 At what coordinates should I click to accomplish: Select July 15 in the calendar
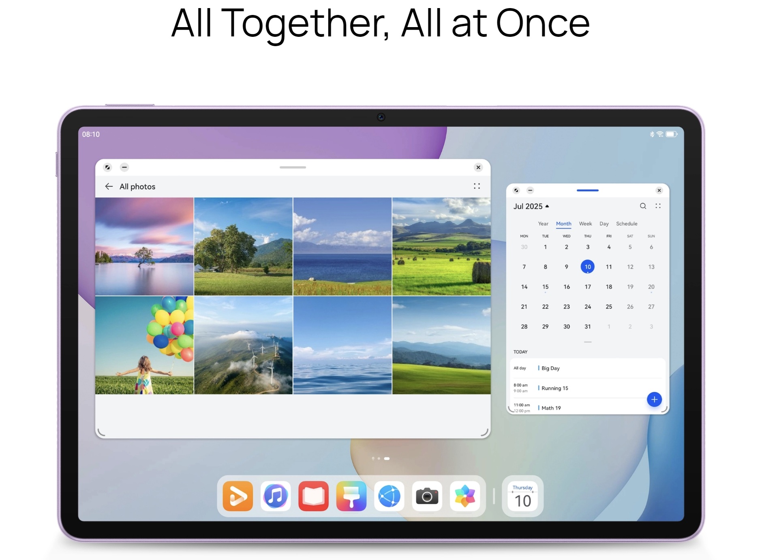pyautogui.click(x=545, y=287)
